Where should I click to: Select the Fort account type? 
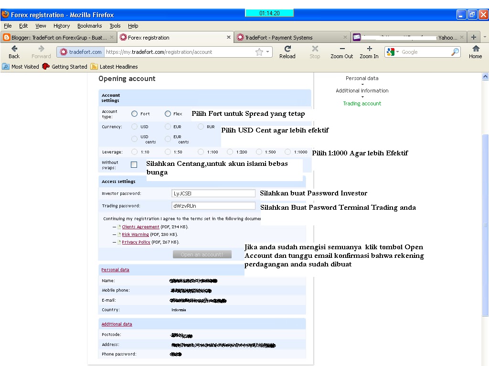[x=134, y=114]
